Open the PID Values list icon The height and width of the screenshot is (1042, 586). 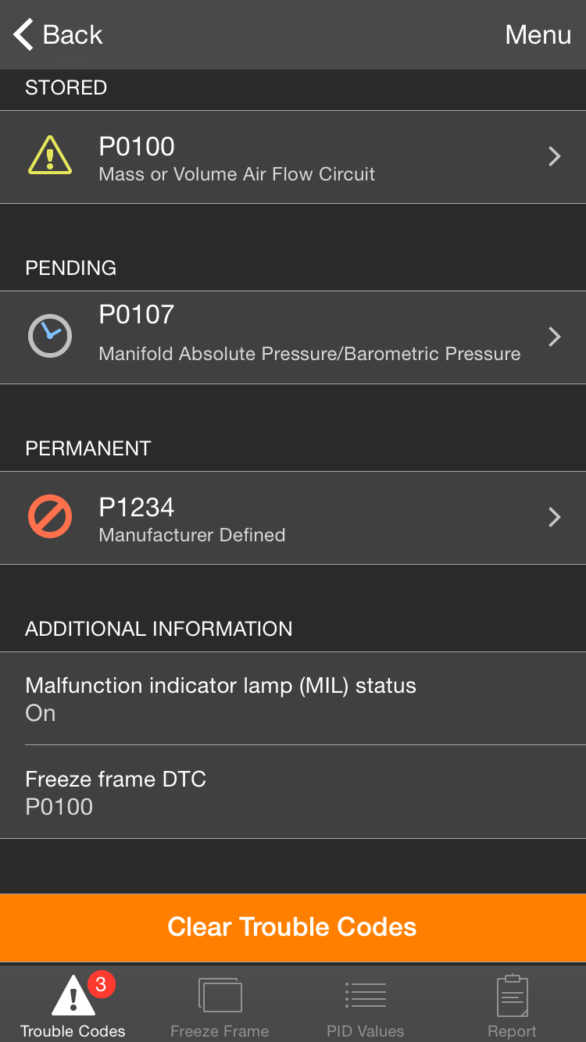[x=366, y=994]
